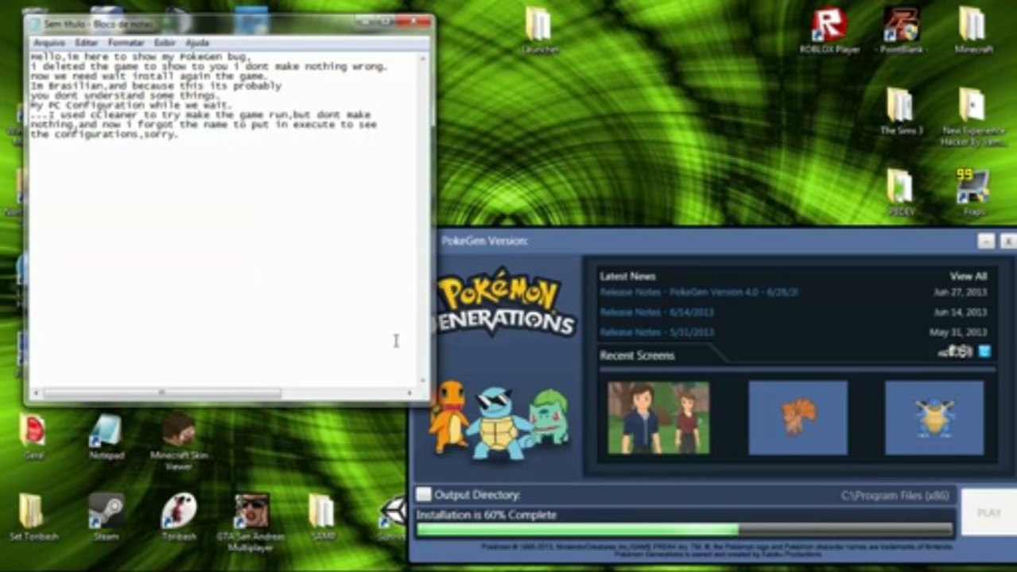Open PokeGen Version 4.0 release notes link
This screenshot has width=1017, height=572.
[699, 292]
